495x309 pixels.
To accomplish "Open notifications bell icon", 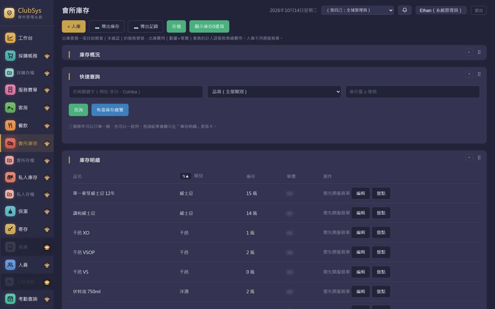I will click(x=405, y=10).
